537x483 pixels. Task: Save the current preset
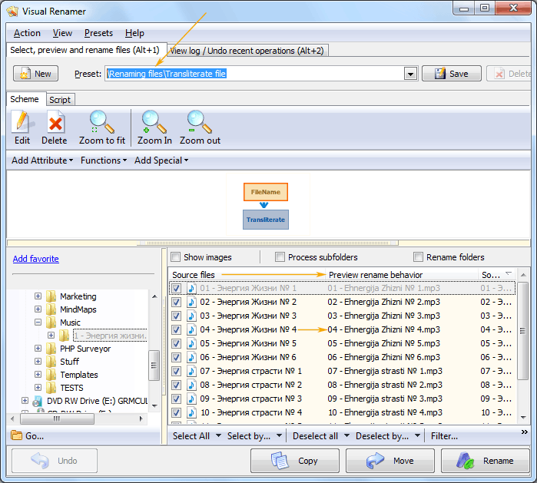pos(452,74)
